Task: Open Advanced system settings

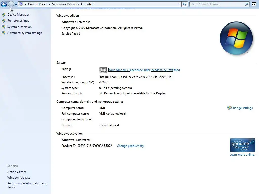Action: [25, 33]
